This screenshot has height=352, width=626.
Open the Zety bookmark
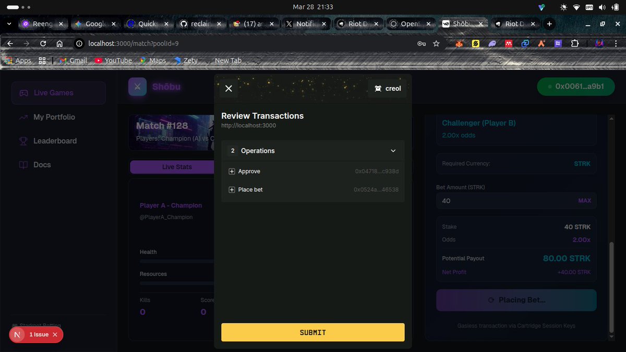click(186, 60)
